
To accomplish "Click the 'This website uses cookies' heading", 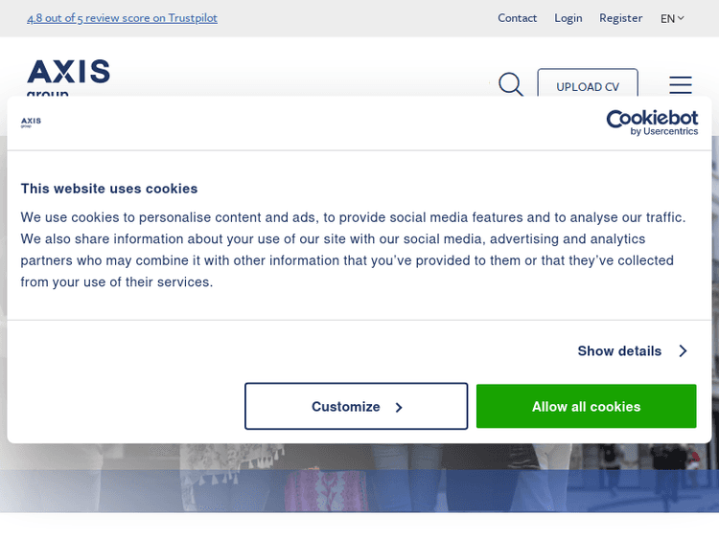I will point(109,189).
